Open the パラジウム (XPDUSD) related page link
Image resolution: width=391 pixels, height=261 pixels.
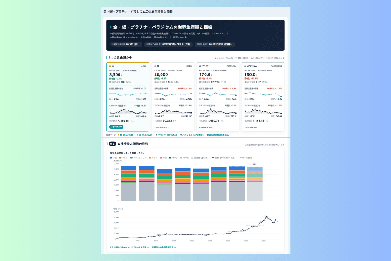pyautogui.click(x=192, y=135)
